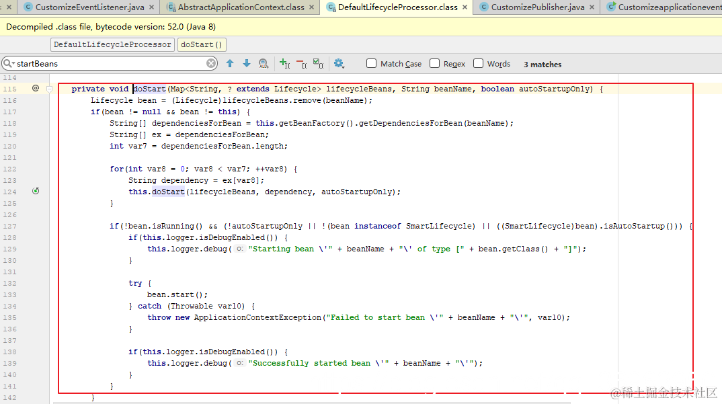The height and width of the screenshot is (404, 722).
Task: Click decompiled class file notification banner
Action: tap(361, 27)
